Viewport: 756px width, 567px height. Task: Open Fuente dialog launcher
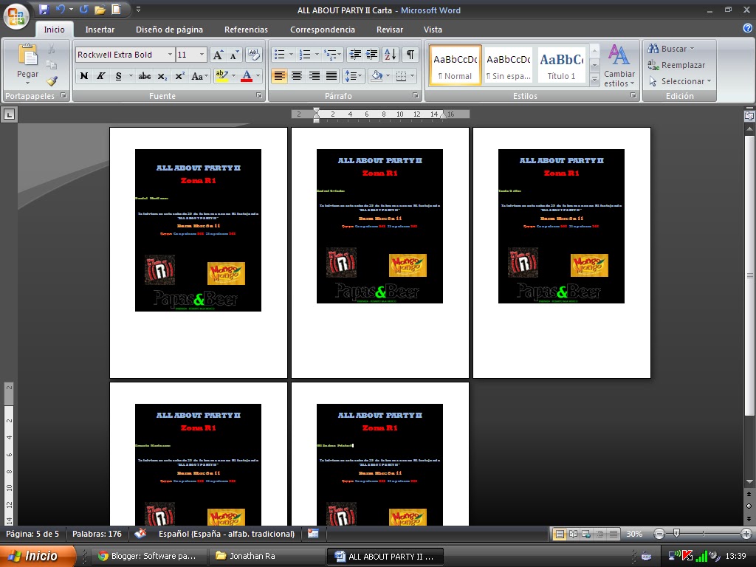(x=259, y=95)
